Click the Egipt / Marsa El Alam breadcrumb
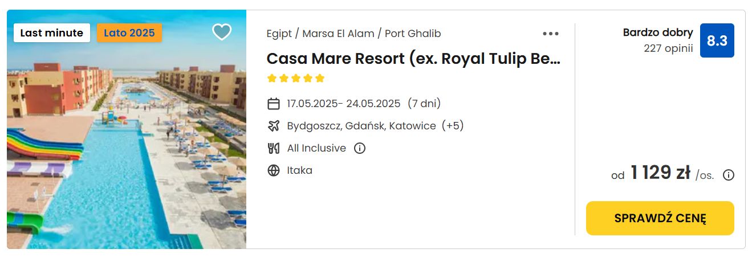The image size is (752, 257). [320, 34]
